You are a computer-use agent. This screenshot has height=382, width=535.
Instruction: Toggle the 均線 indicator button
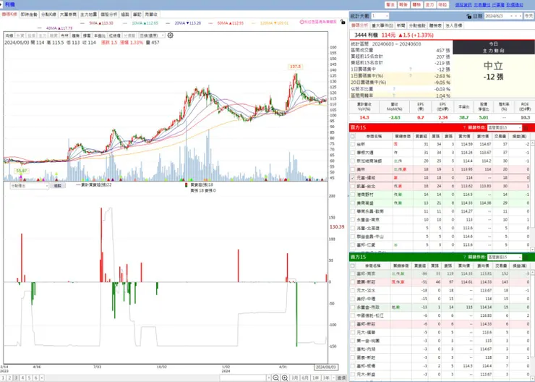(9, 35)
